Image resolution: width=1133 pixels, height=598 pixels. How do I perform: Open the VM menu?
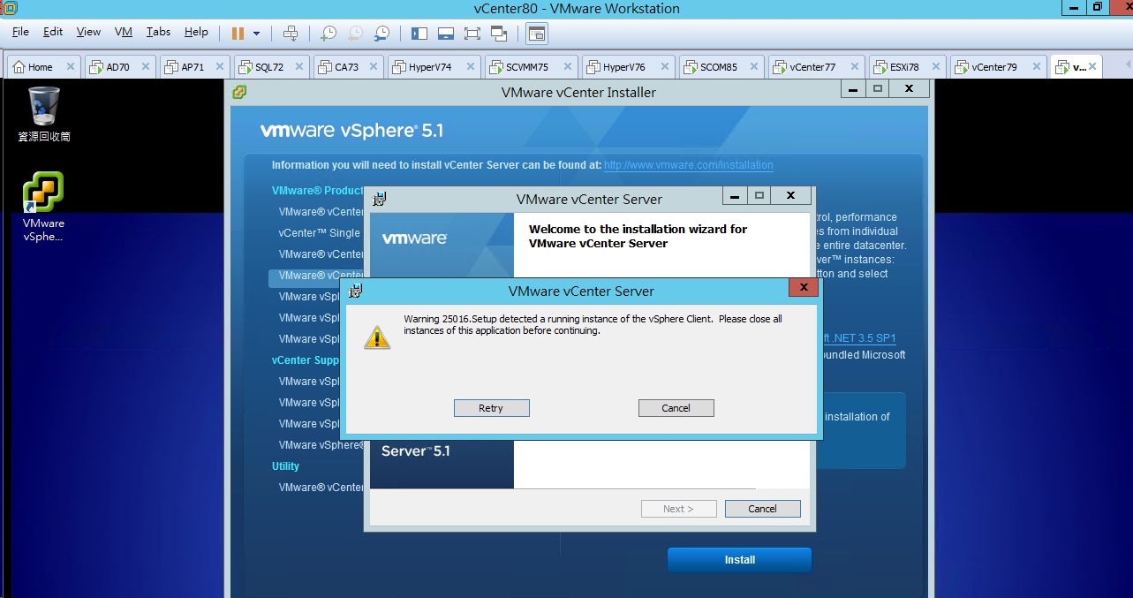point(124,32)
